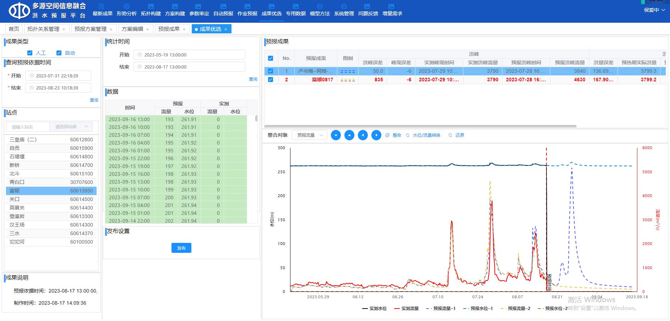This screenshot has width=670, height=321.
Task: Click the 数据 table vertical scrollbar
Action: pyautogui.click(x=256, y=119)
